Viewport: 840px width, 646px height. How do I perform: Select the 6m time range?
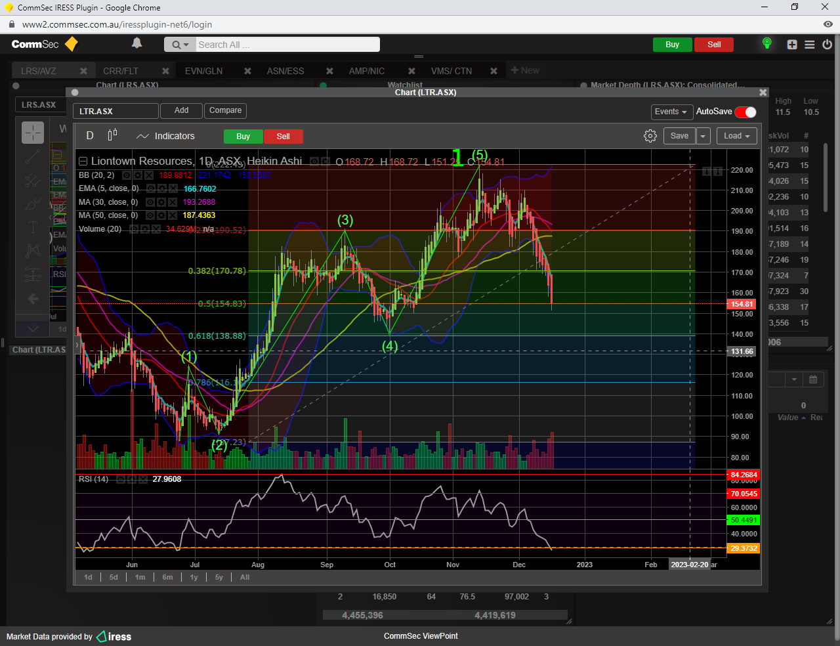tap(167, 577)
